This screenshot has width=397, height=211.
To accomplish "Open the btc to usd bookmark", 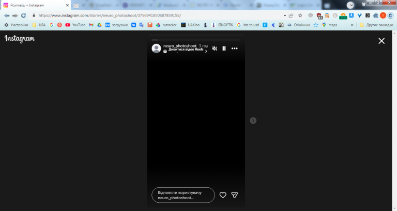I will pos(248,25).
